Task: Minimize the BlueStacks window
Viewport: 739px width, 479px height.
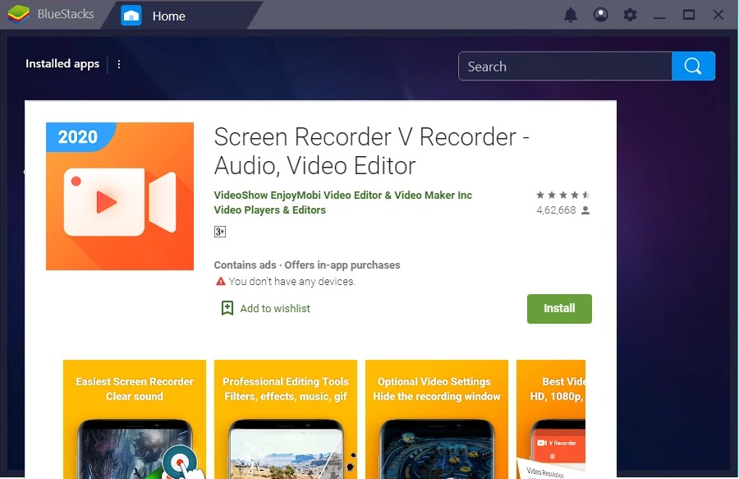Action: point(660,16)
